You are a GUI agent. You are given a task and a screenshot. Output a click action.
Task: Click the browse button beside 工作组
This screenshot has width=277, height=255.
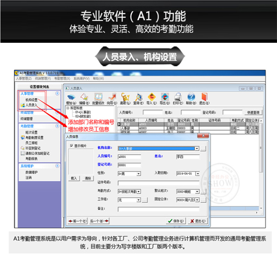tap(145, 200)
